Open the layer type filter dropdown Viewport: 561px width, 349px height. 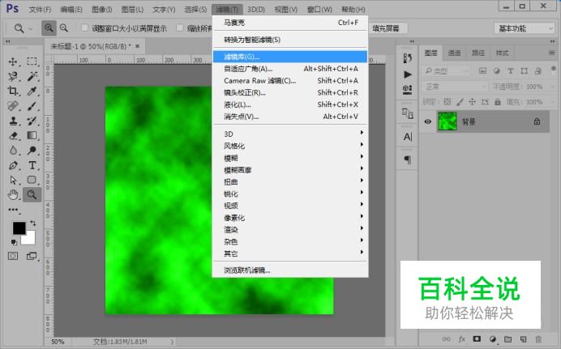tap(446, 71)
